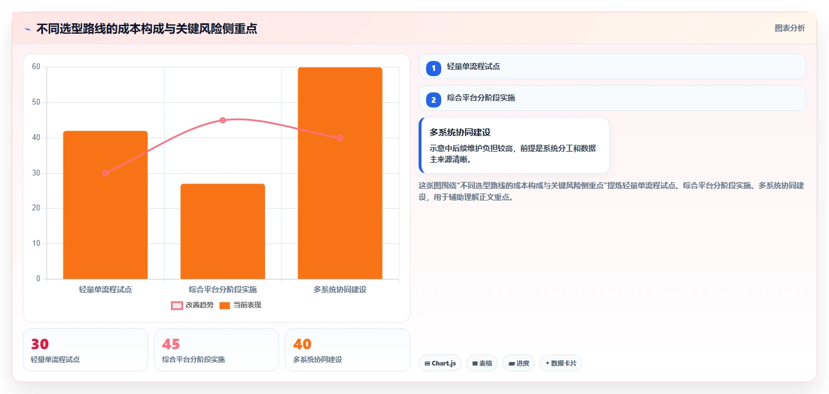This screenshot has height=394, width=829.
Task: Click the orange bar for 综合平台分阶段实施
Action: (x=223, y=231)
